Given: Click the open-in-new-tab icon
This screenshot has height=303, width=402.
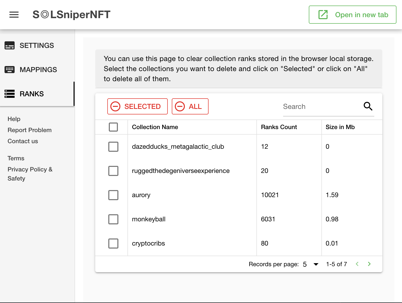Looking at the screenshot, I should [x=323, y=15].
